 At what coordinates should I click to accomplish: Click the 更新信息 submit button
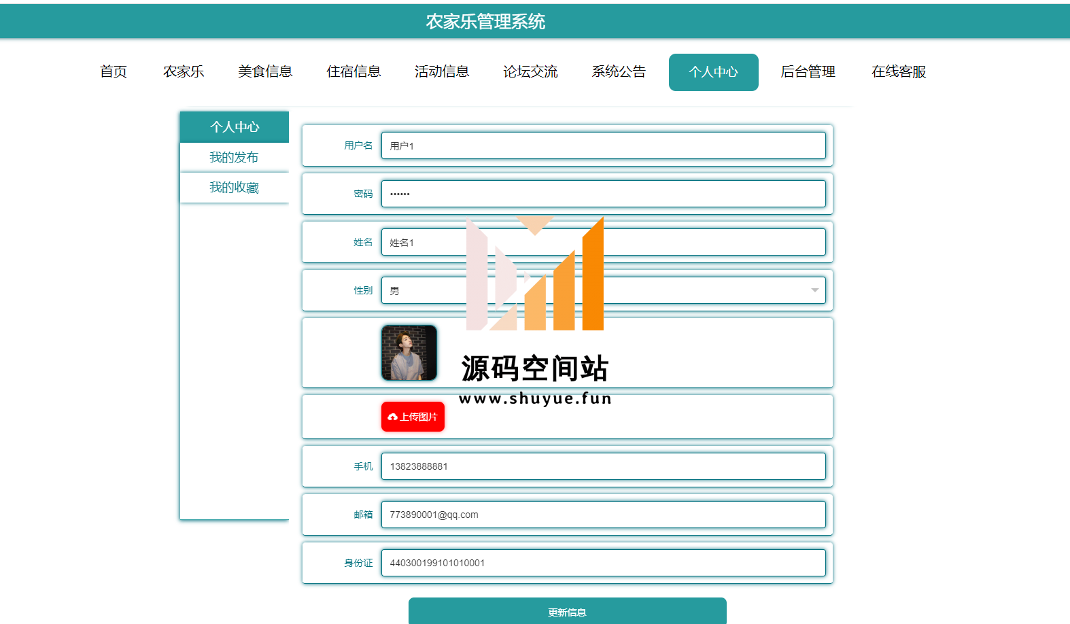(x=568, y=611)
